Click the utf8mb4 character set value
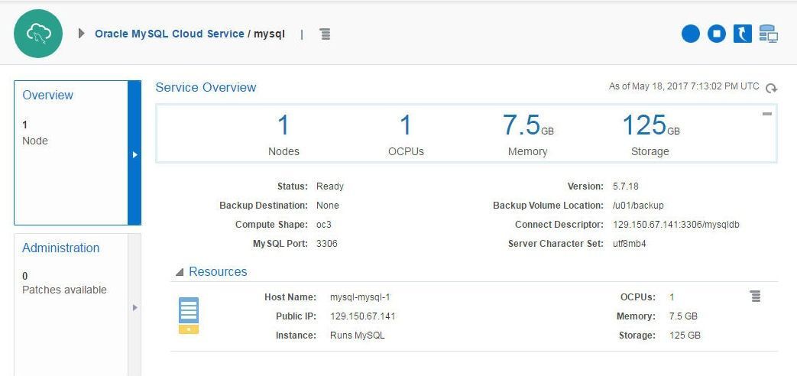Viewport: 797px width, 376px height. coord(629,243)
